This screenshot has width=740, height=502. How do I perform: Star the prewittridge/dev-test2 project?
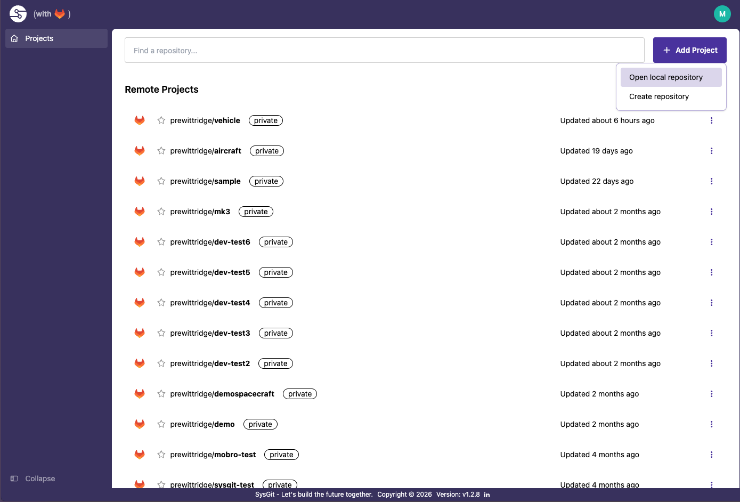point(161,363)
